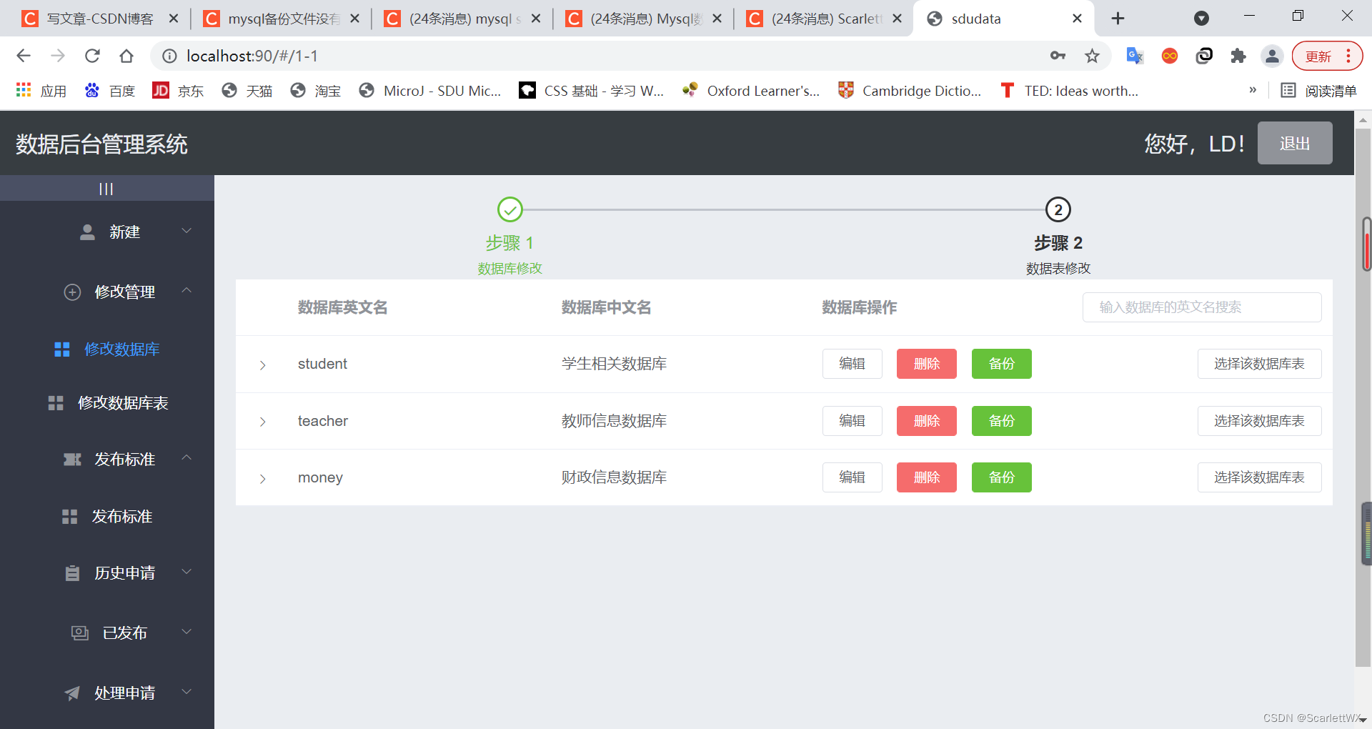Viewport: 1372px width, 729px height.
Task: Expand the student database row
Action: tap(262, 364)
